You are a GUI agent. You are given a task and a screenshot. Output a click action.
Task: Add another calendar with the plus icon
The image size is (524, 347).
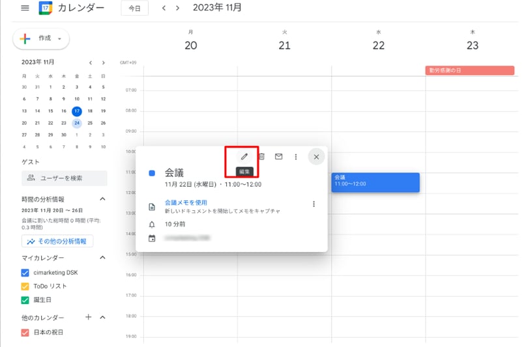click(x=88, y=317)
